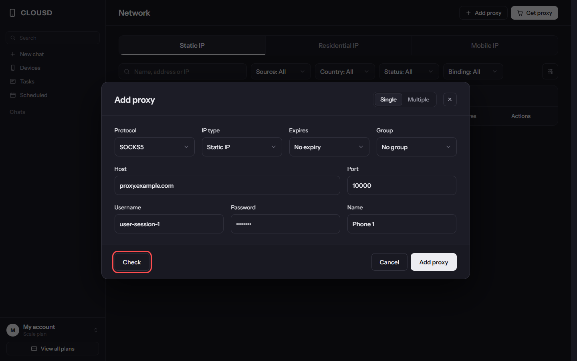This screenshot has height=361, width=577.
Task: Switch to the Residential IP tab
Action: [x=339, y=45]
